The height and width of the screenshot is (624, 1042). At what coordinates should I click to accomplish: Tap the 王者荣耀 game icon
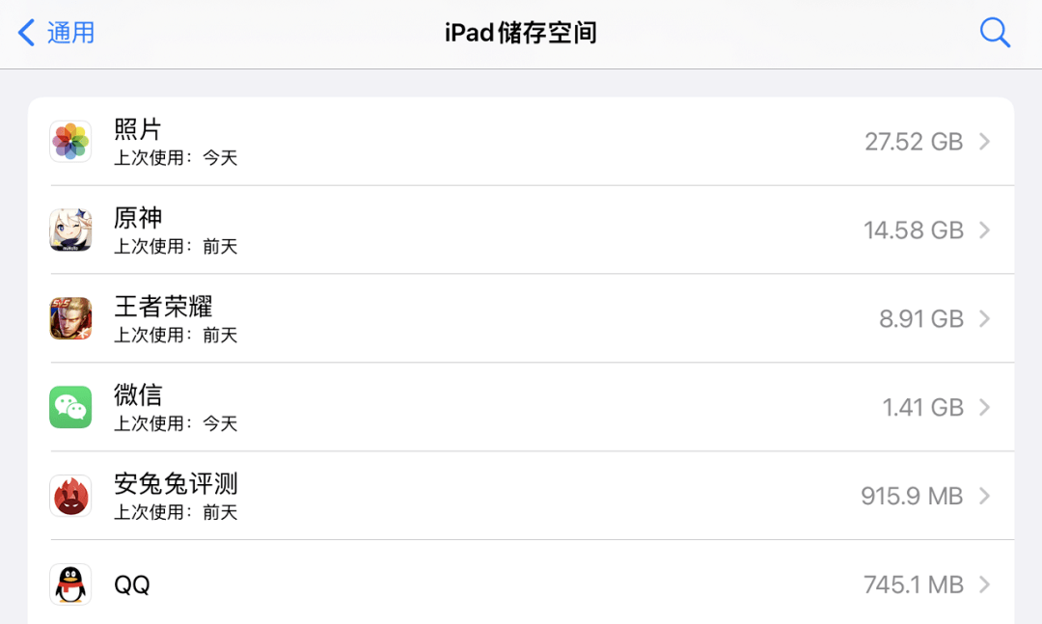70,319
